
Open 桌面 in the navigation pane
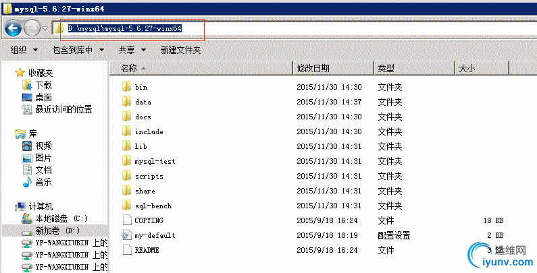click(x=36, y=97)
